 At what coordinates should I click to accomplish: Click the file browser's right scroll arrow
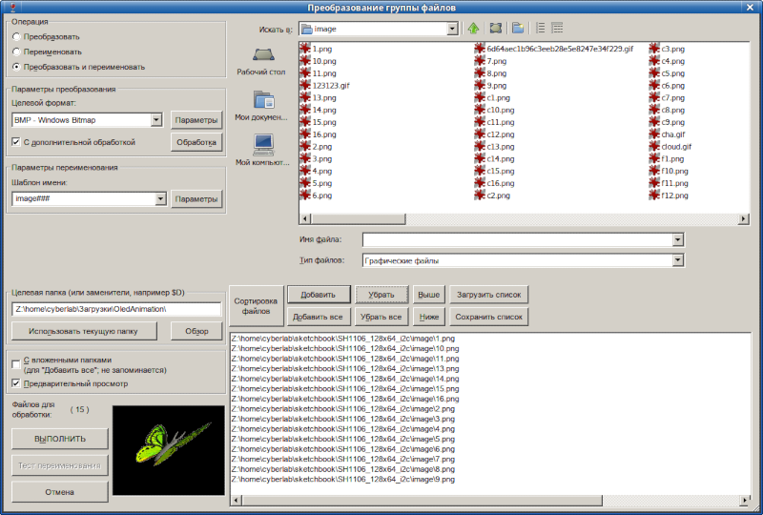[x=743, y=219]
